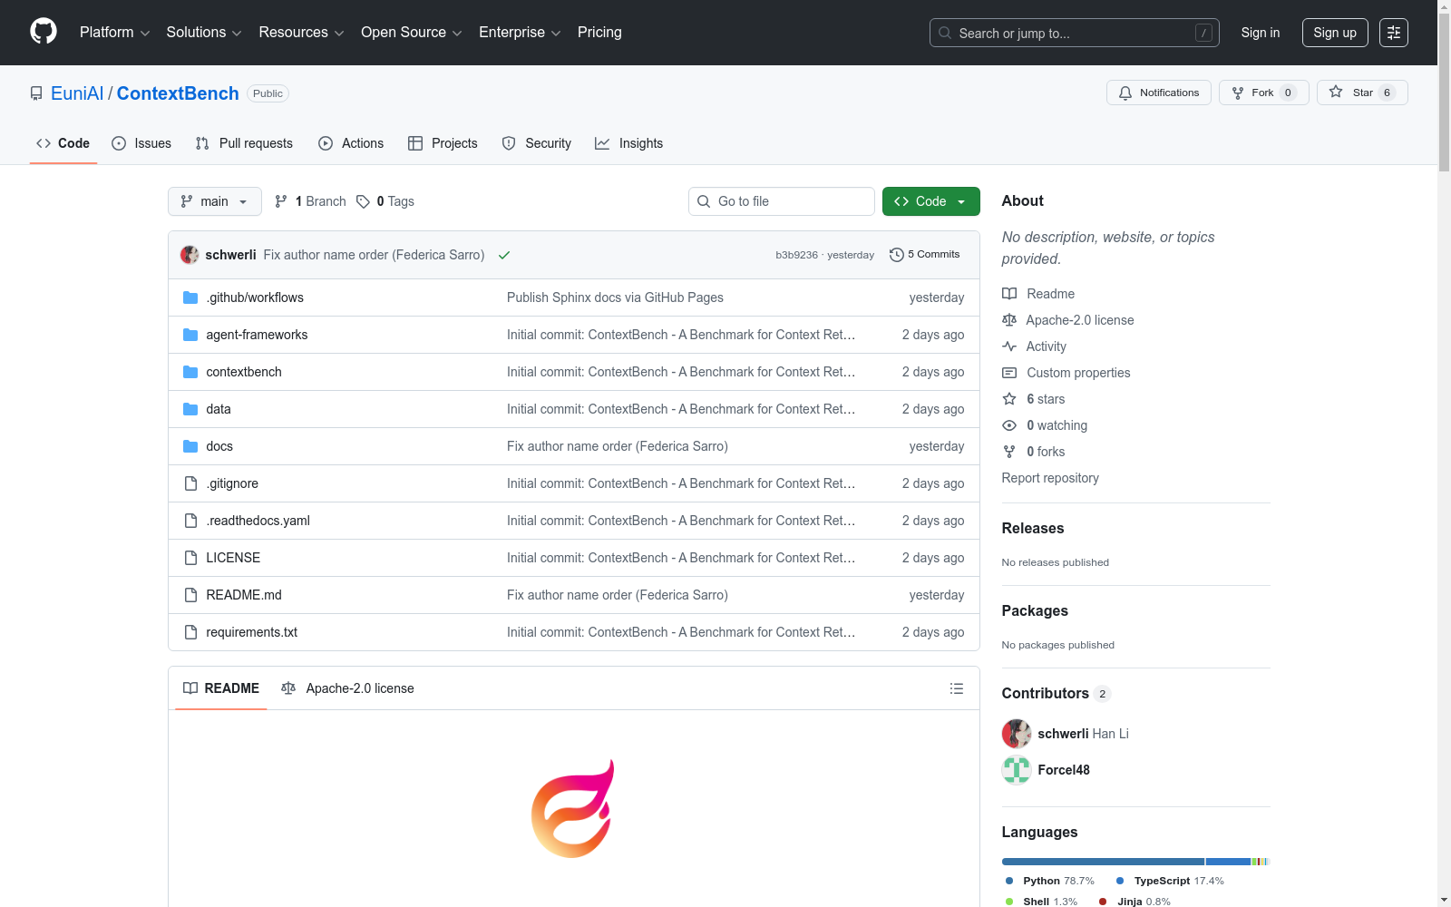Click the .github/workflows folder icon
The image size is (1451, 907).
point(190,297)
